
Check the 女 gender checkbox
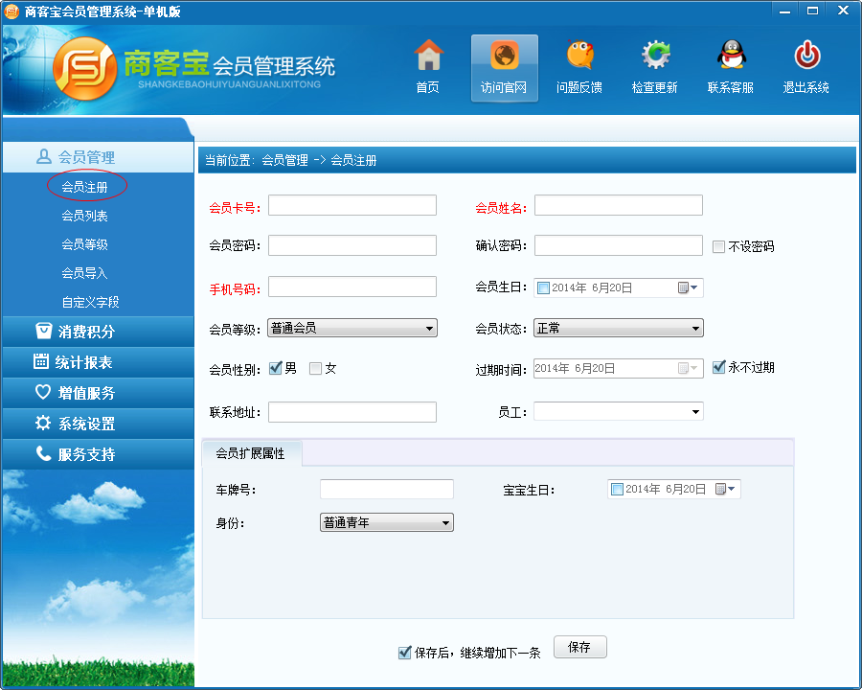[315, 368]
